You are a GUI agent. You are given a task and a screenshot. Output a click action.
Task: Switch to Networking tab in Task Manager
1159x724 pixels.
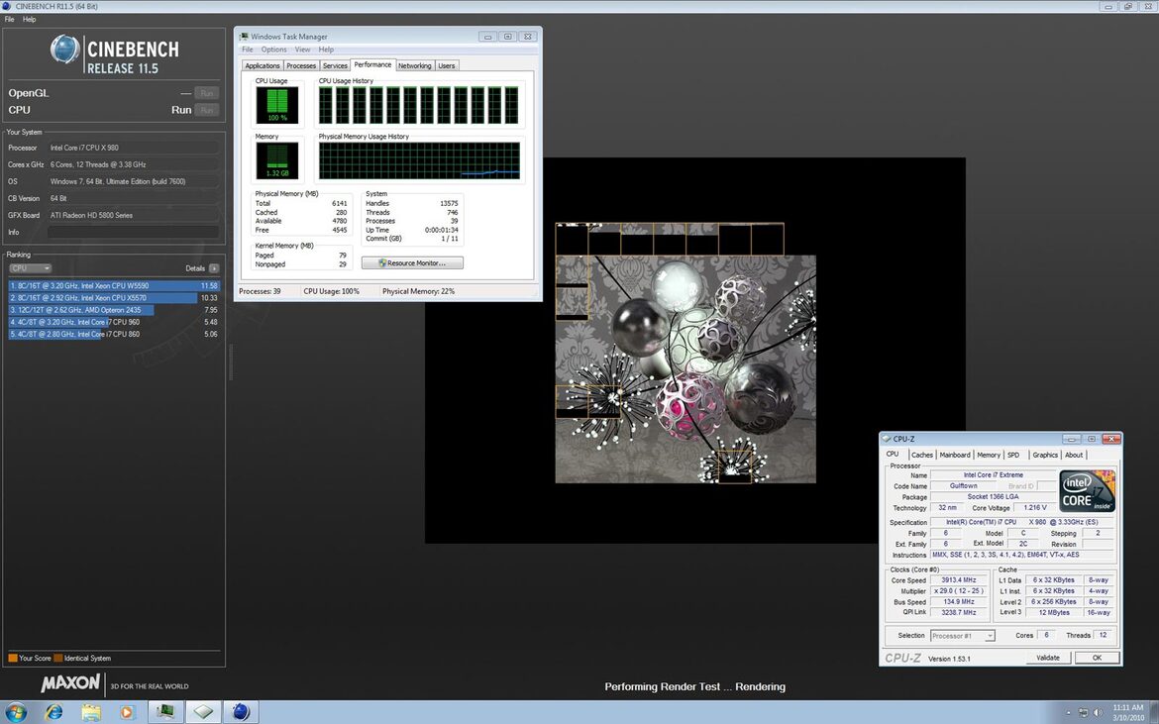pos(415,65)
